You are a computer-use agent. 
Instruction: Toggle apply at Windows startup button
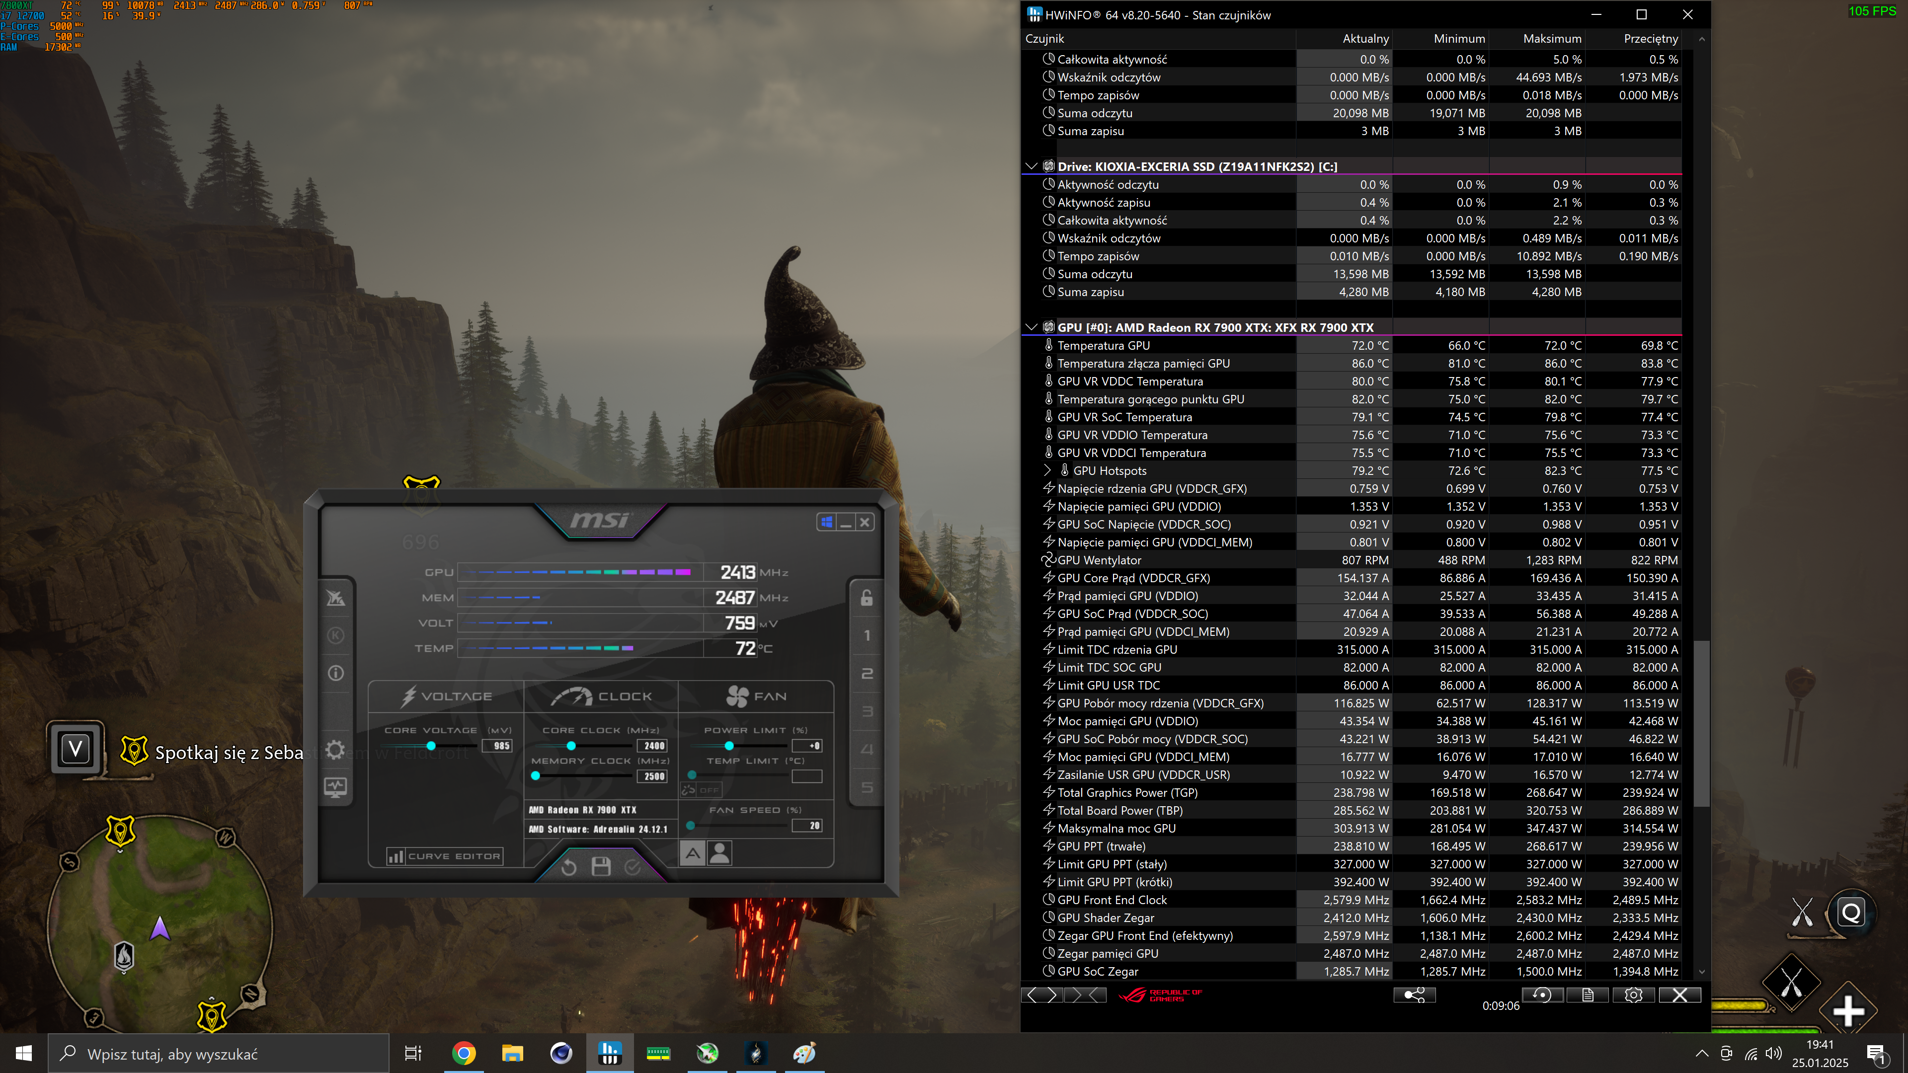coord(827,522)
